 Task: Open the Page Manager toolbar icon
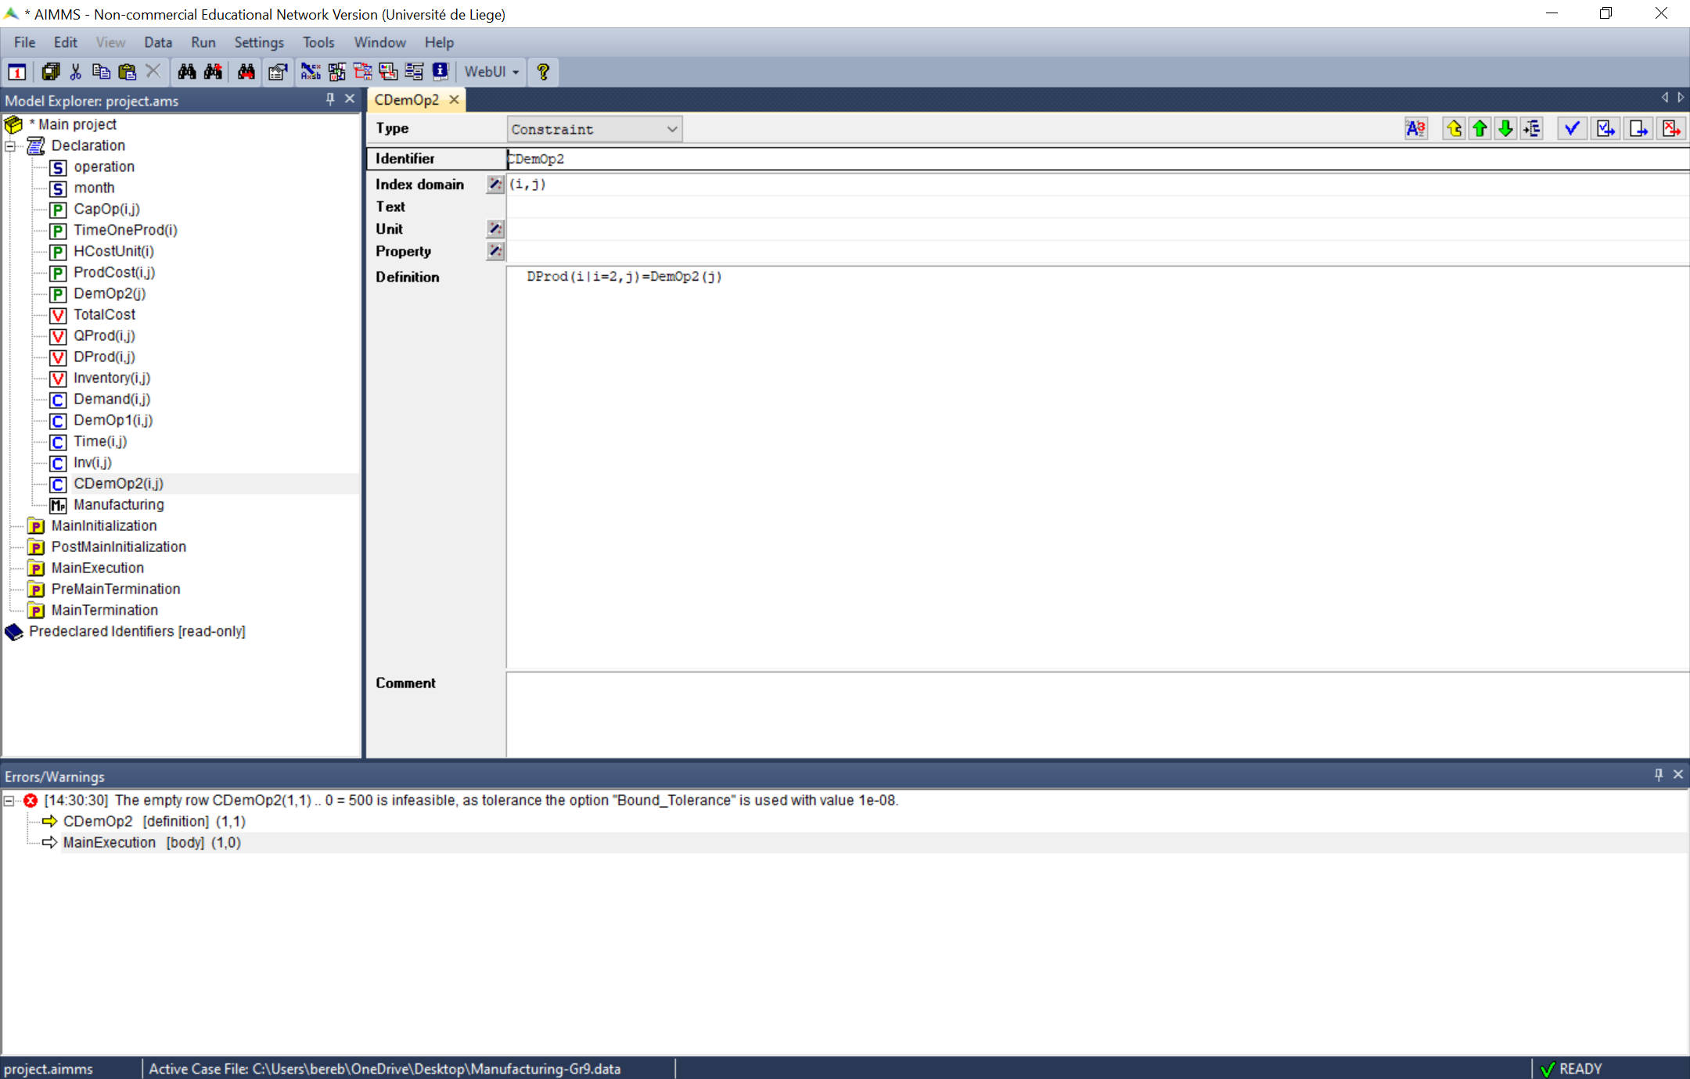pos(362,72)
